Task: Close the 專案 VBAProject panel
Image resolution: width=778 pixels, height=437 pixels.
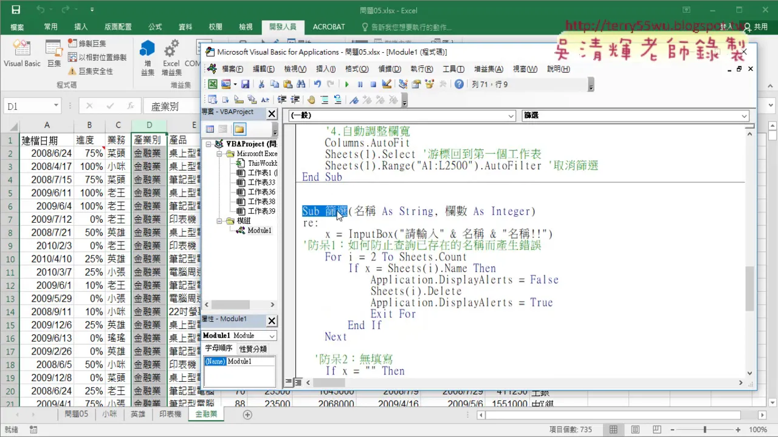Action: (x=272, y=113)
